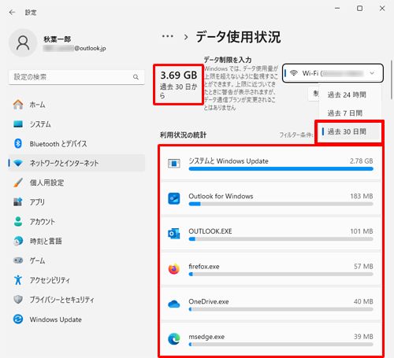Click the 2.78 GB value
The height and width of the screenshot is (358, 394).
point(361,161)
